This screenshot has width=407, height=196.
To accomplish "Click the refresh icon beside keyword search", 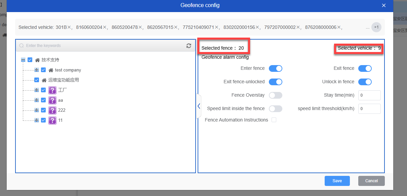I will click(189, 46).
